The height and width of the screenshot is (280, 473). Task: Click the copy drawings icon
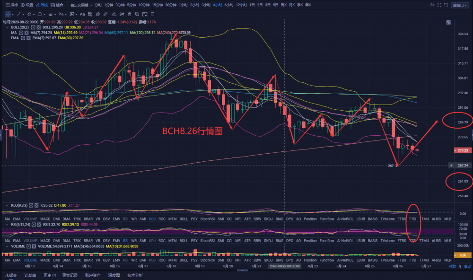tap(137, 14)
